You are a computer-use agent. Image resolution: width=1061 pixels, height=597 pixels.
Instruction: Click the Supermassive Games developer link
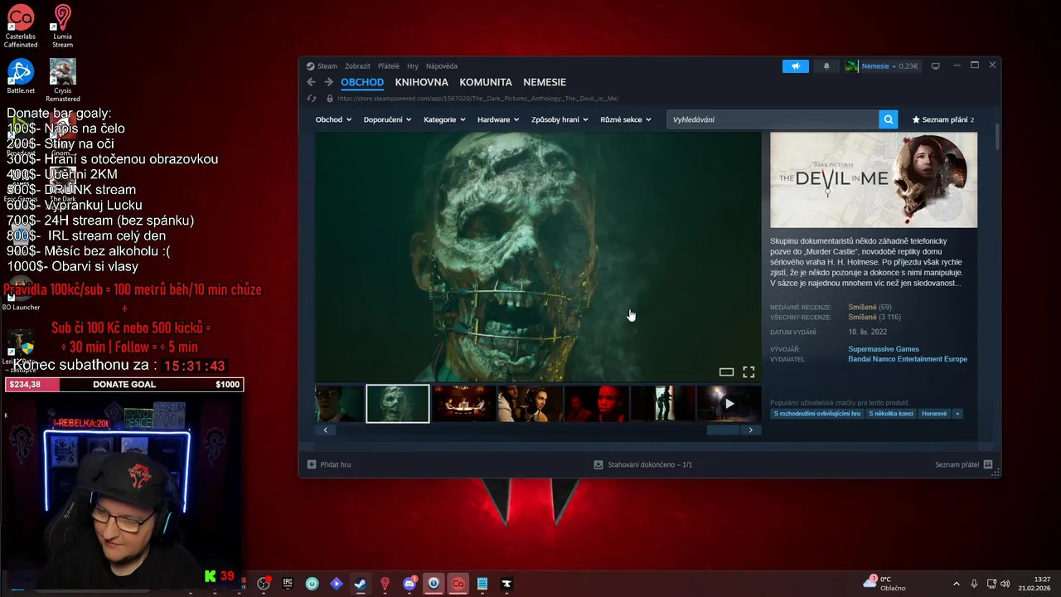pos(884,349)
